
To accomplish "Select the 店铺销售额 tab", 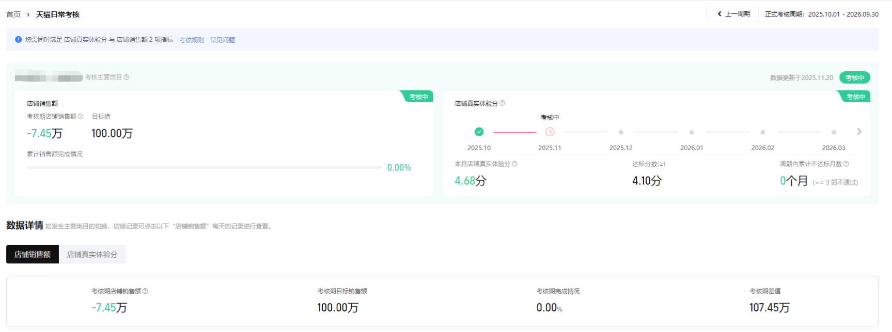I will [x=33, y=255].
